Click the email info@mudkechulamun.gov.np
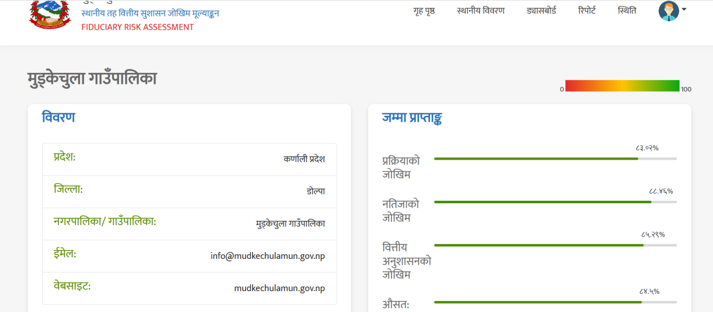 (x=267, y=256)
